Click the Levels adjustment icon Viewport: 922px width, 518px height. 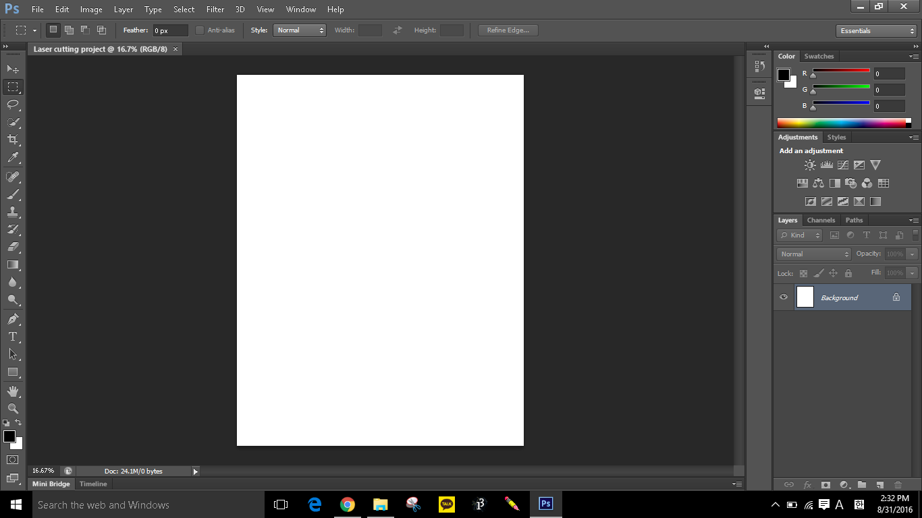click(x=827, y=165)
